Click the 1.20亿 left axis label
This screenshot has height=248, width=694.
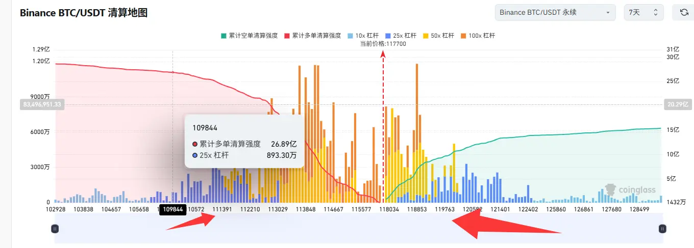click(x=41, y=61)
